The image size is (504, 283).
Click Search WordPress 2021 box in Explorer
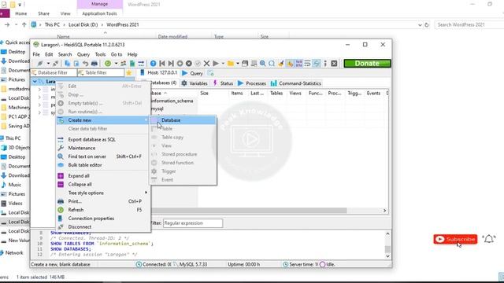pyautogui.click(x=469, y=24)
